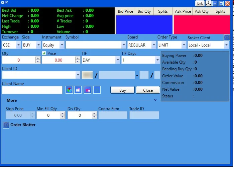Open the Broker Client Local dropdown

click(226, 45)
